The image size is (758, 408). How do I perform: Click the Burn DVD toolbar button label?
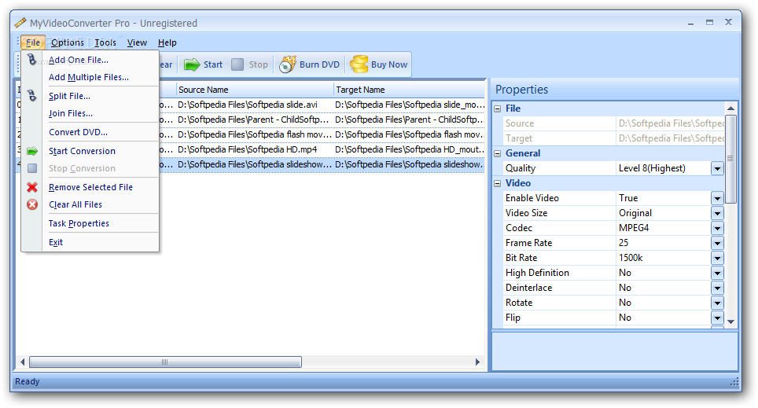(x=319, y=64)
